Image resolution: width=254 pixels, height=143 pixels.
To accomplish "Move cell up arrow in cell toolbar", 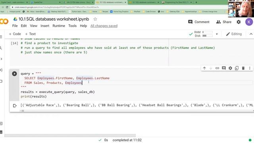I will [x=204, y=68].
